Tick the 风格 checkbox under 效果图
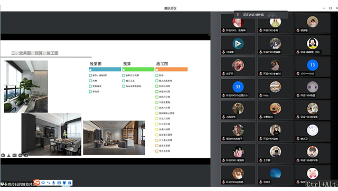The height and width of the screenshot is (191, 338). click(x=90, y=81)
